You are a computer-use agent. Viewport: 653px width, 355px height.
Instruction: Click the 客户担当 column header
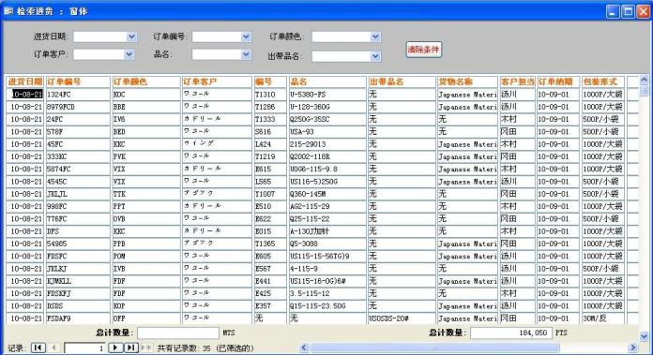[517, 81]
